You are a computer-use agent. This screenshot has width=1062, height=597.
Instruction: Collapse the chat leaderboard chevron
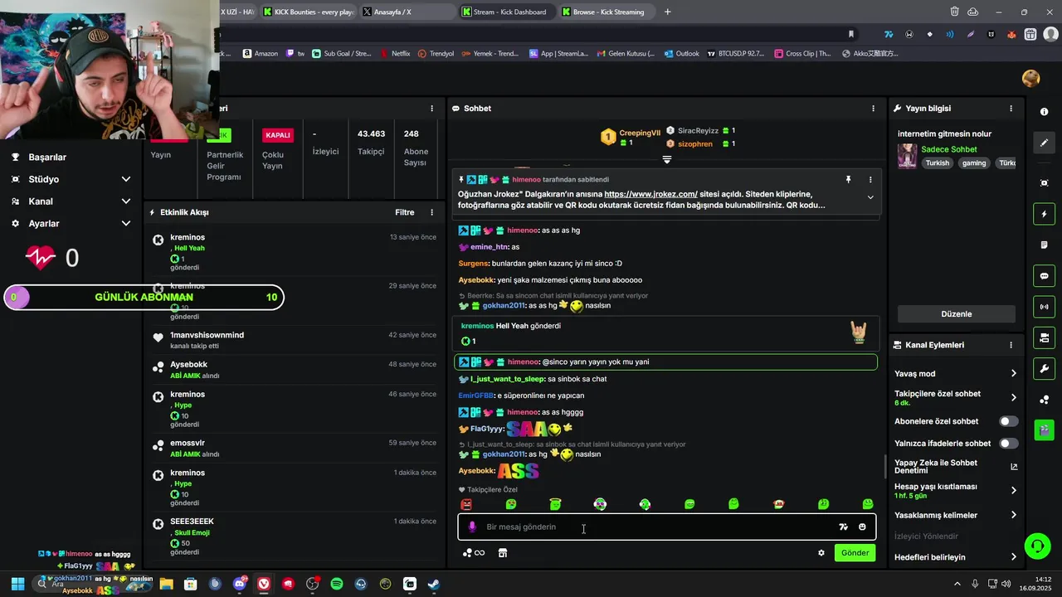(x=666, y=159)
